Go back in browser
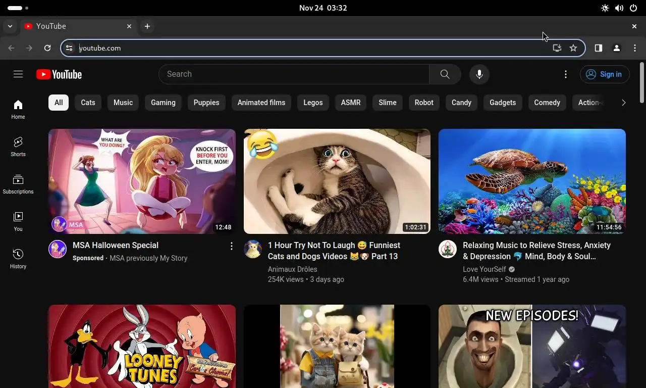Screen dimensions: 646x388 tap(12, 48)
